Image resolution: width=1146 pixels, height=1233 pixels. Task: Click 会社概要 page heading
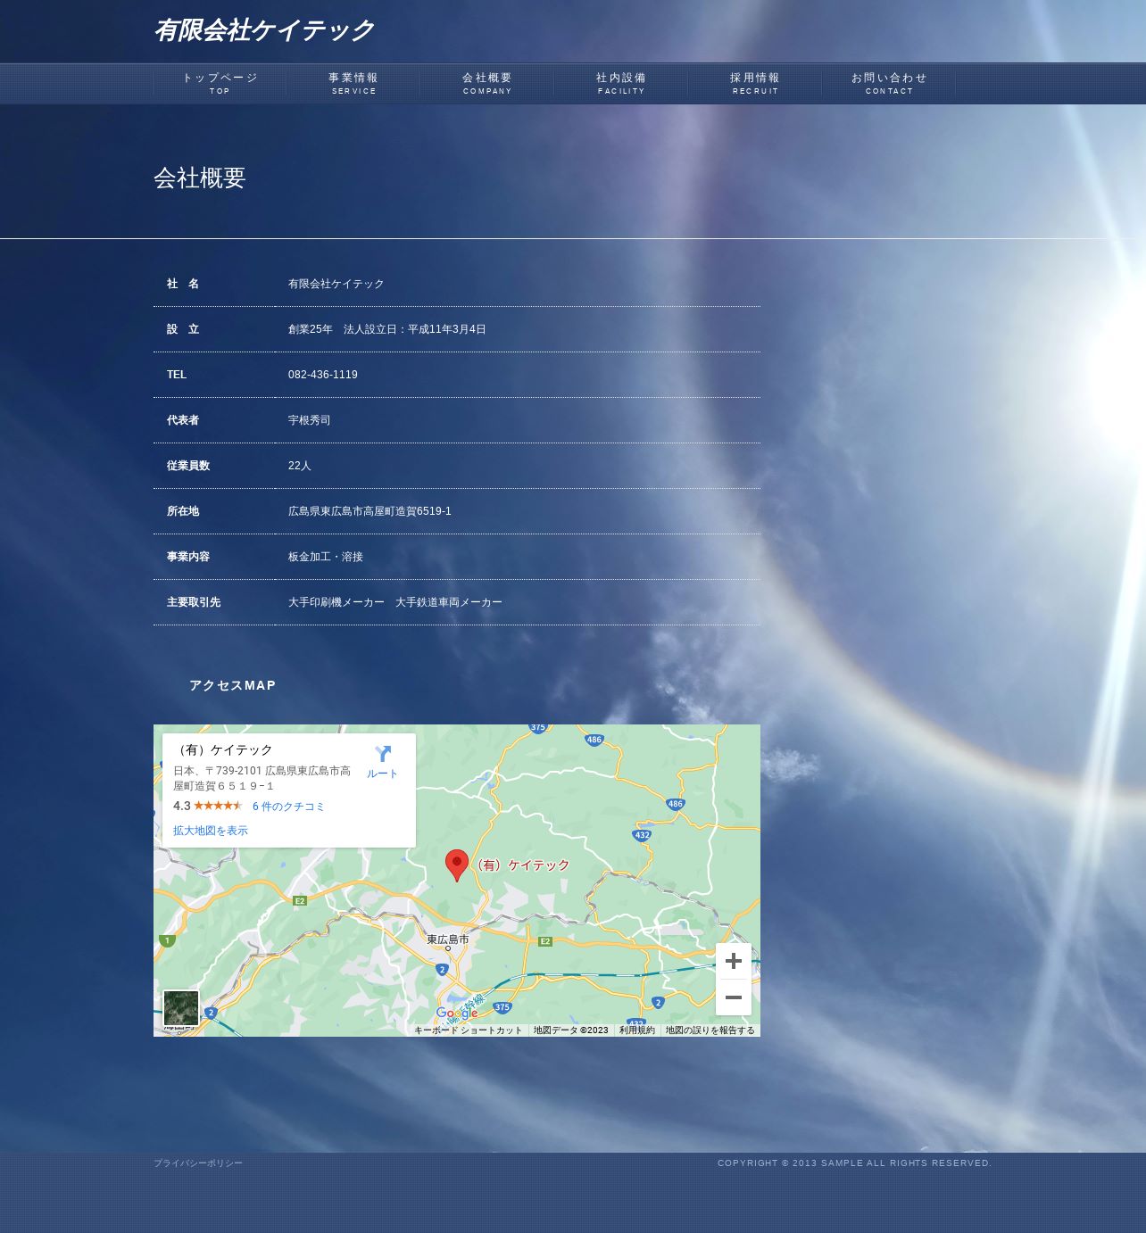200,178
